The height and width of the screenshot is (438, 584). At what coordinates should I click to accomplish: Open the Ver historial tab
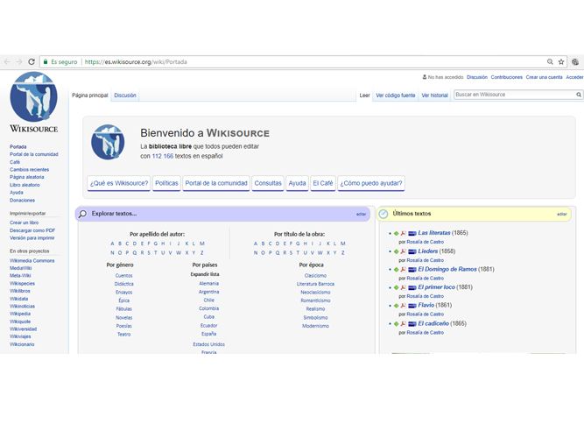(x=434, y=95)
